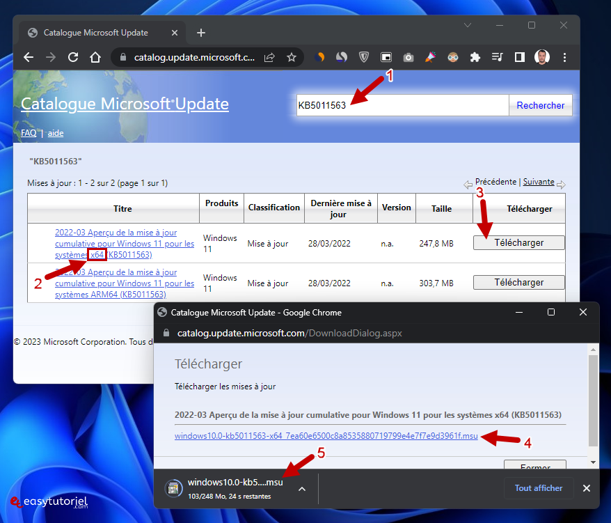
Task: Maximize the download dialog popup window
Action: tap(551, 312)
